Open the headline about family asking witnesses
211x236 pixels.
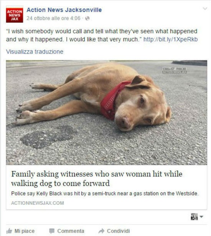[x=97, y=179]
